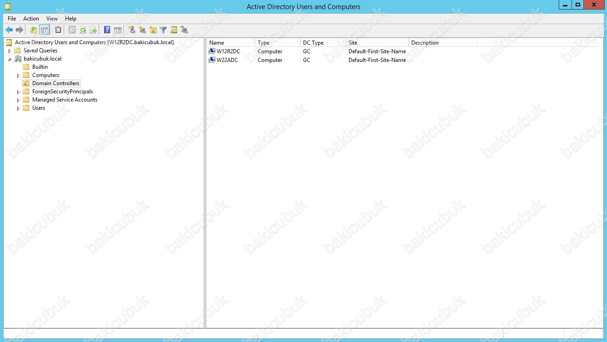607x342 pixels.
Task: Open Properties via the toolbar icon
Action: 72,30
